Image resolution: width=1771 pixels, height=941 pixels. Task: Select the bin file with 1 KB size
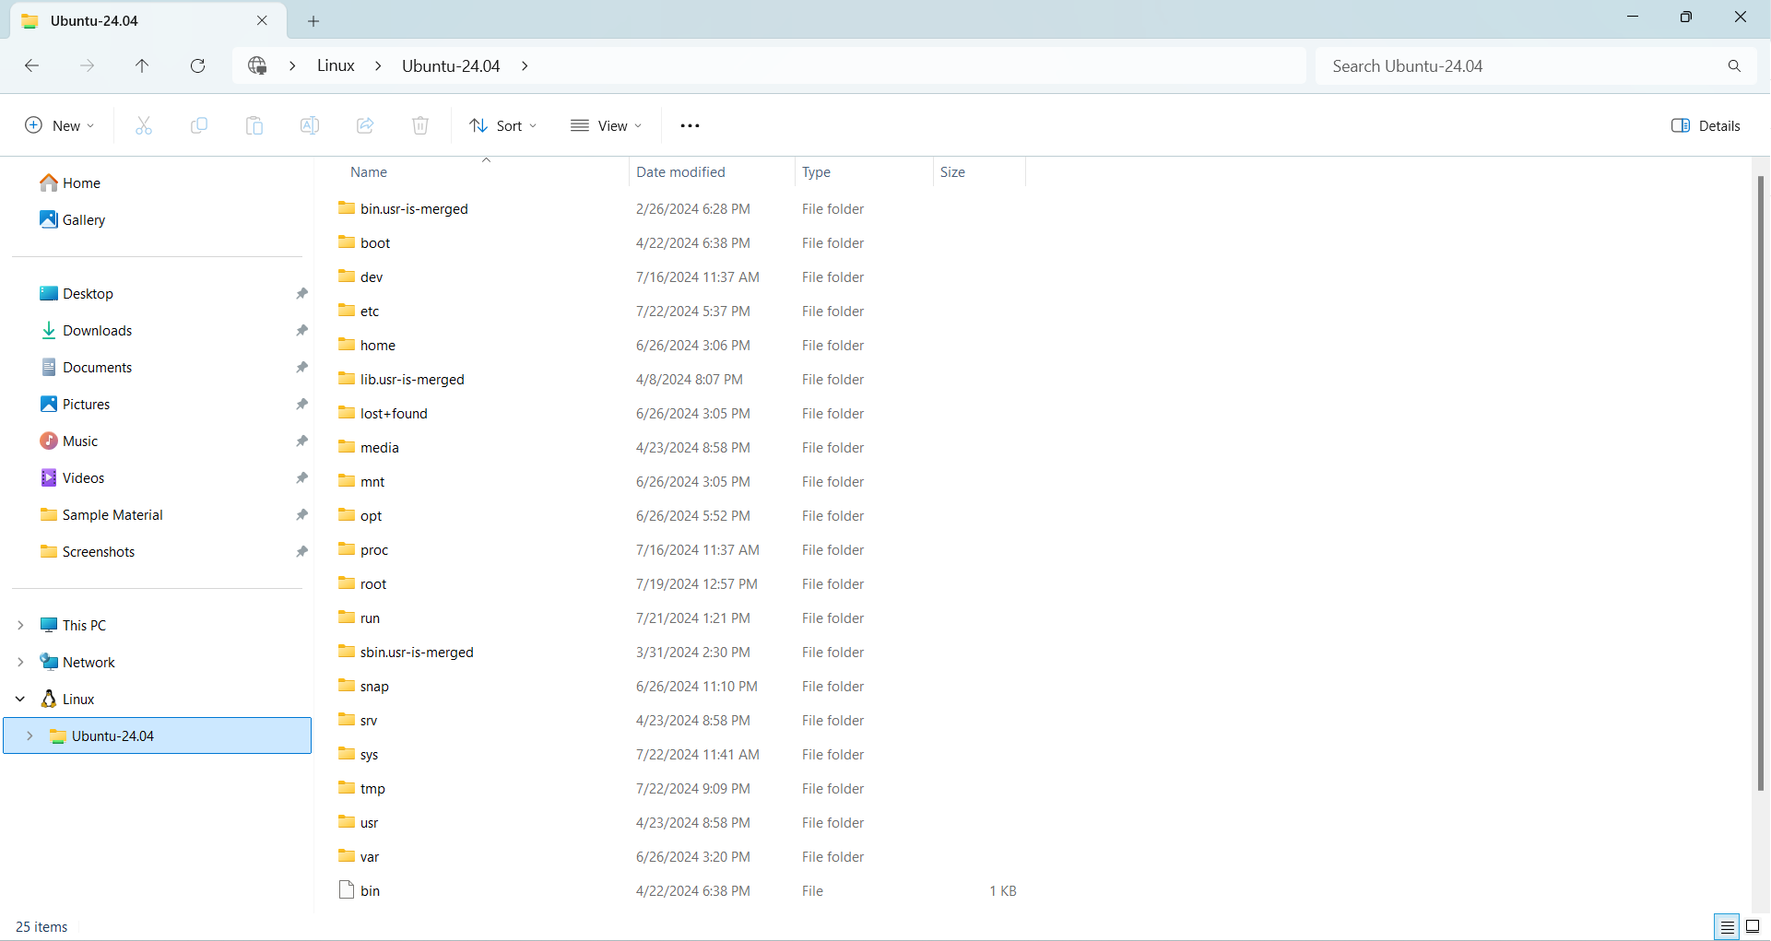pyautogui.click(x=360, y=891)
